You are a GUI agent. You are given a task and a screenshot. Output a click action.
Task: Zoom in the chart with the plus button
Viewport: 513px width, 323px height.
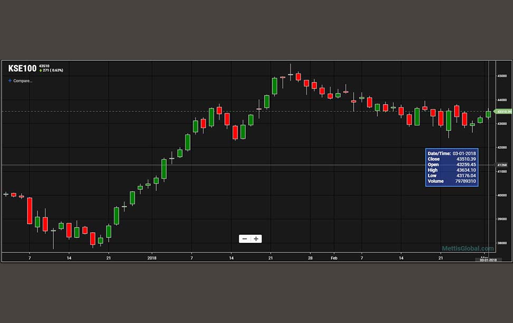point(256,239)
